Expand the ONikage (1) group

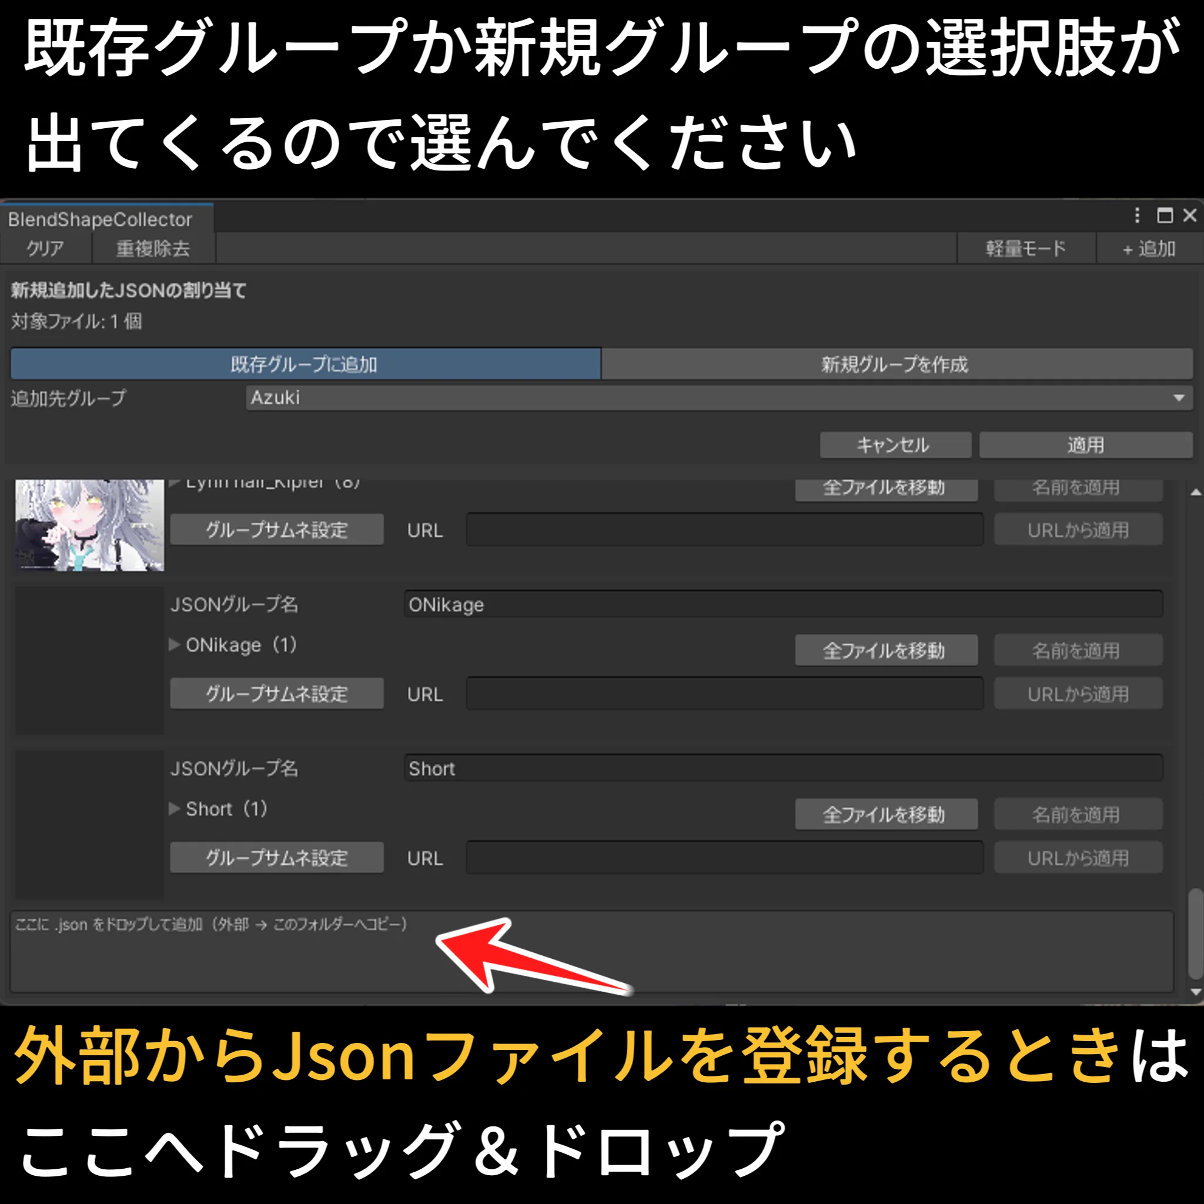coord(175,646)
